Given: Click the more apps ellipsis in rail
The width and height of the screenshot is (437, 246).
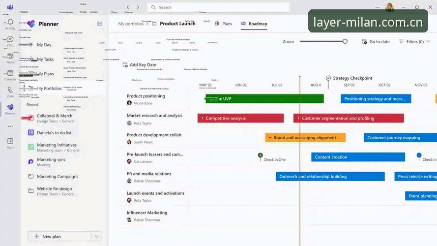Looking at the screenshot, I should coord(10,126).
